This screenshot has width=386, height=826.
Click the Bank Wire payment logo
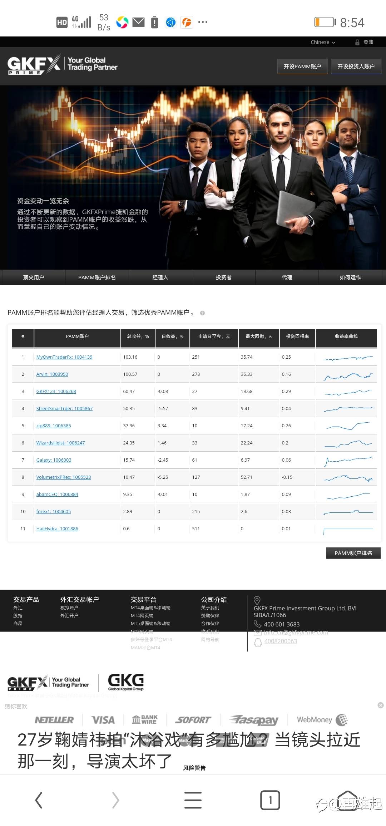coord(144,719)
